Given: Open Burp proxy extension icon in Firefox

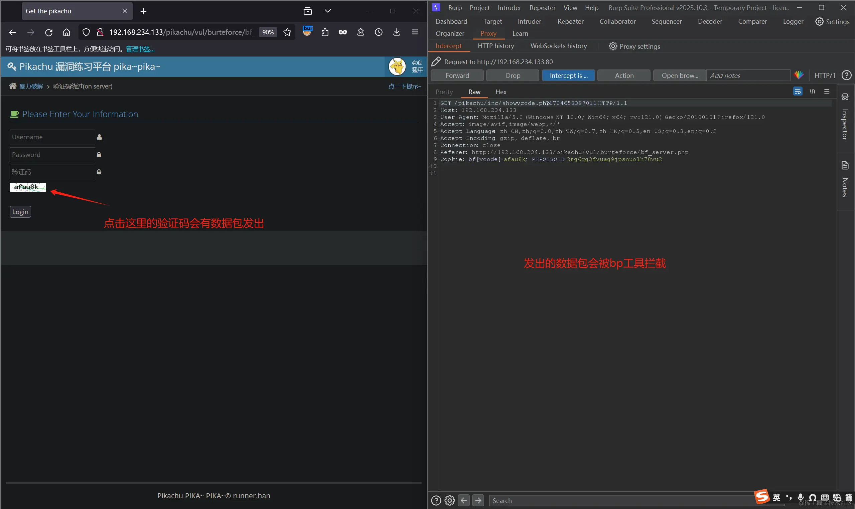Looking at the screenshot, I should point(308,31).
